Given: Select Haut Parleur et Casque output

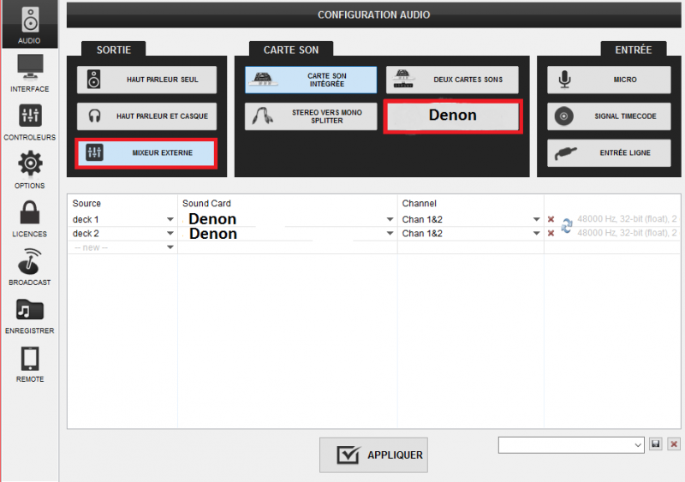Looking at the screenshot, I should (x=146, y=116).
